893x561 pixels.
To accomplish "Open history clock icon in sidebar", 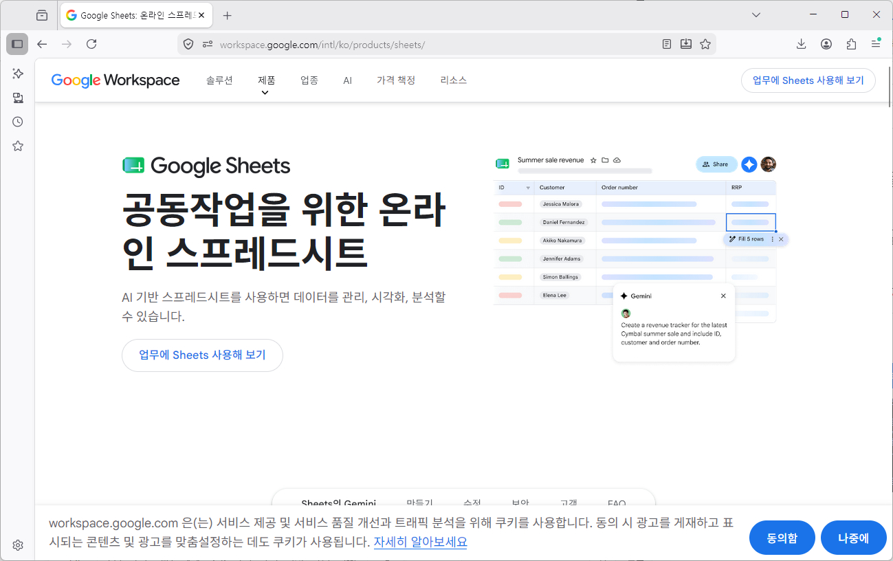I will point(18,122).
